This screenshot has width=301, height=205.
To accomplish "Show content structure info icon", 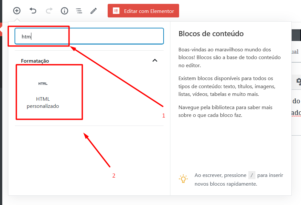I will pyautogui.click(x=65, y=11).
